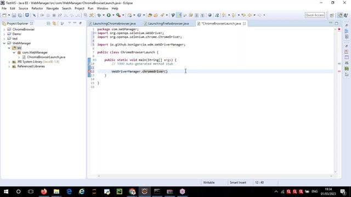Collapse the src folder node

coord(9,48)
